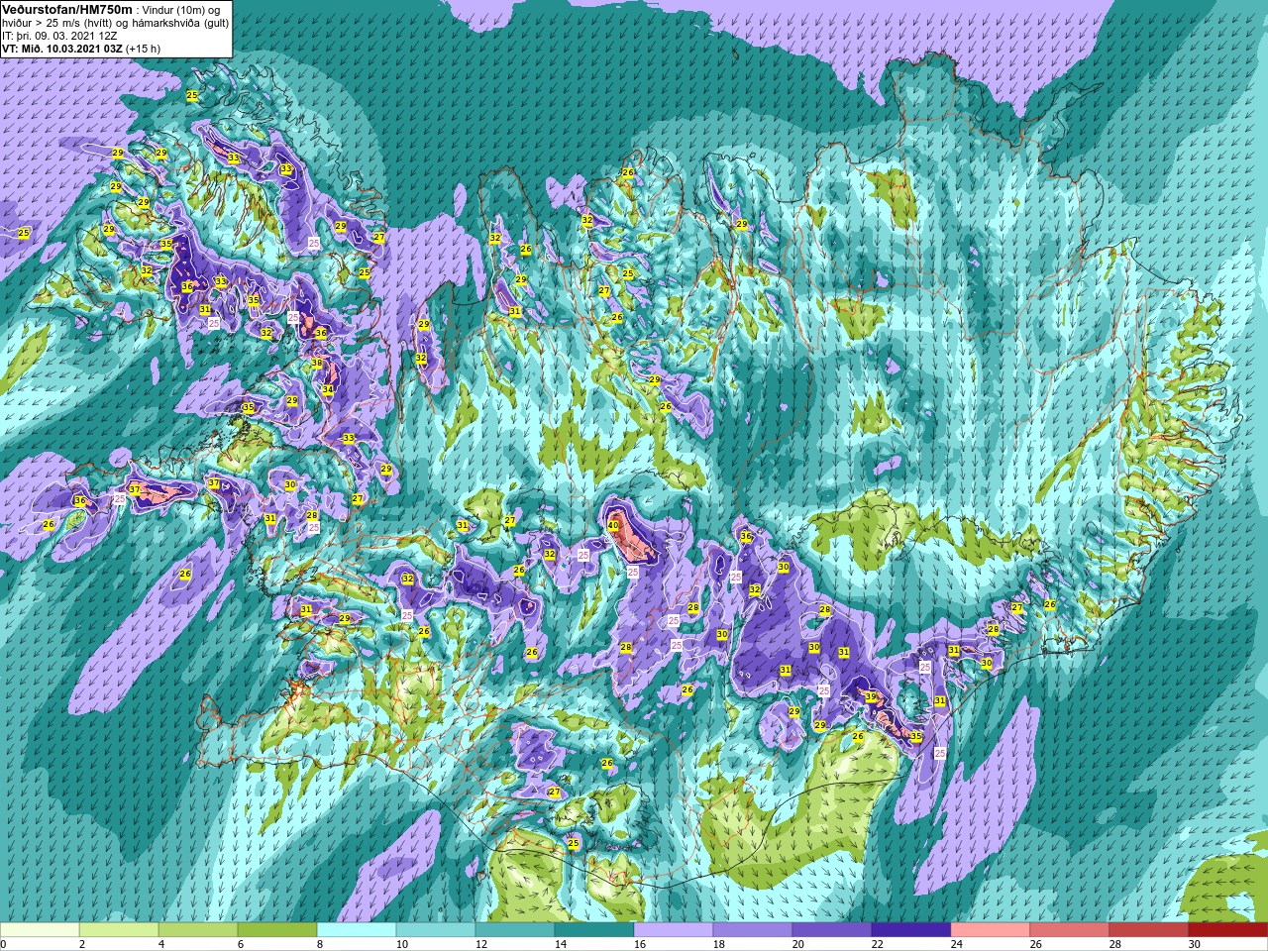Click the 20–22 purple legend swatch
Image resolution: width=1268 pixels, height=951 pixels.
(832, 930)
